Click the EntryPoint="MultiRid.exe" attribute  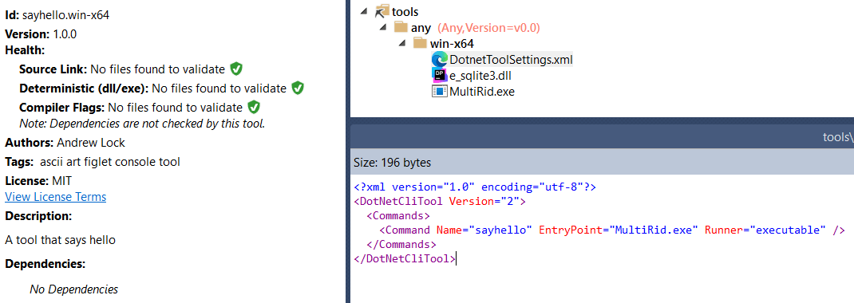[619, 230]
